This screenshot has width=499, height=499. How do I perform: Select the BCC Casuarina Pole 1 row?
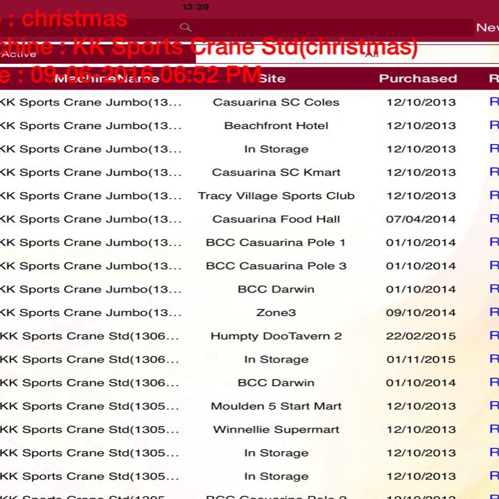click(276, 243)
